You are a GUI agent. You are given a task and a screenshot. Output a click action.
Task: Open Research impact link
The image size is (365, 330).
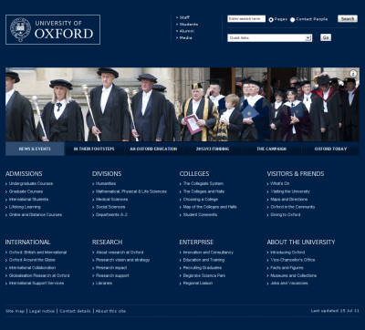coord(111,268)
